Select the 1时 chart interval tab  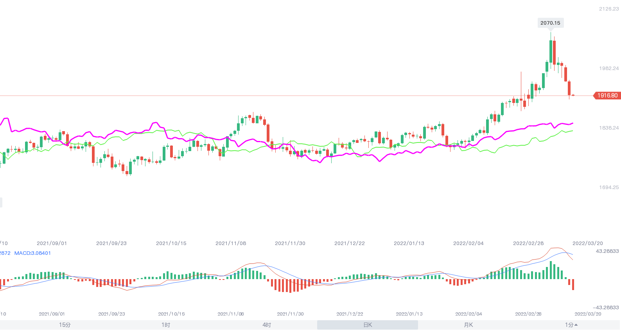[x=166, y=325]
